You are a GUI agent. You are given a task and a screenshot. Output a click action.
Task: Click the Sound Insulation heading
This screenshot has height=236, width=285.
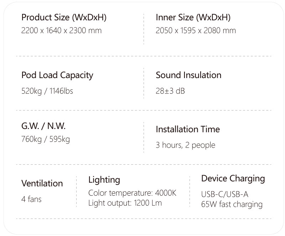(188, 75)
